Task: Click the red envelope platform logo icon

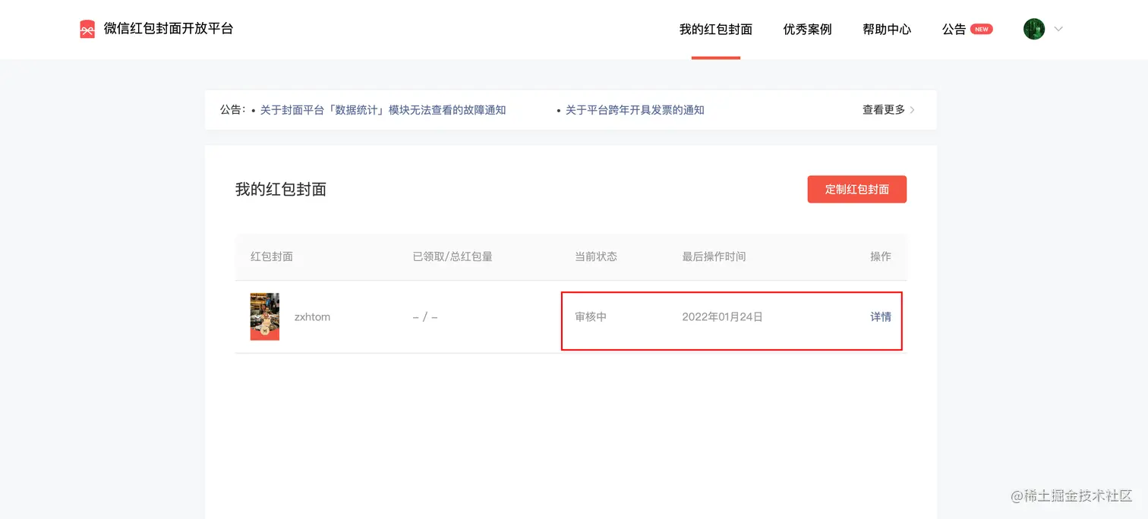Action: (87, 30)
